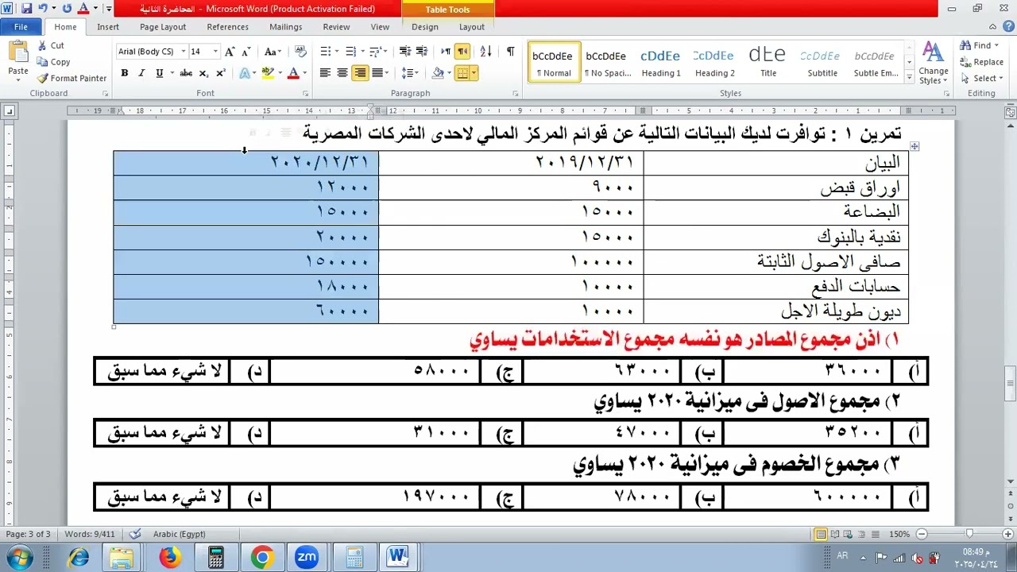Click the Save icon in quick access toolbar

pos(26,9)
